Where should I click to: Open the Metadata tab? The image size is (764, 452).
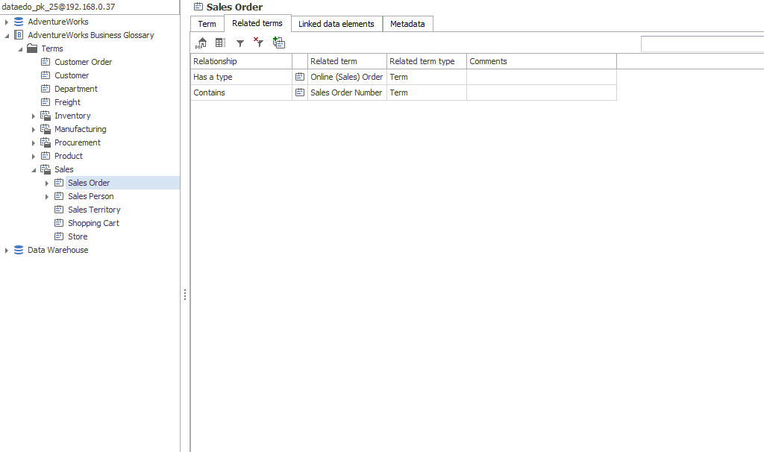[x=407, y=24]
